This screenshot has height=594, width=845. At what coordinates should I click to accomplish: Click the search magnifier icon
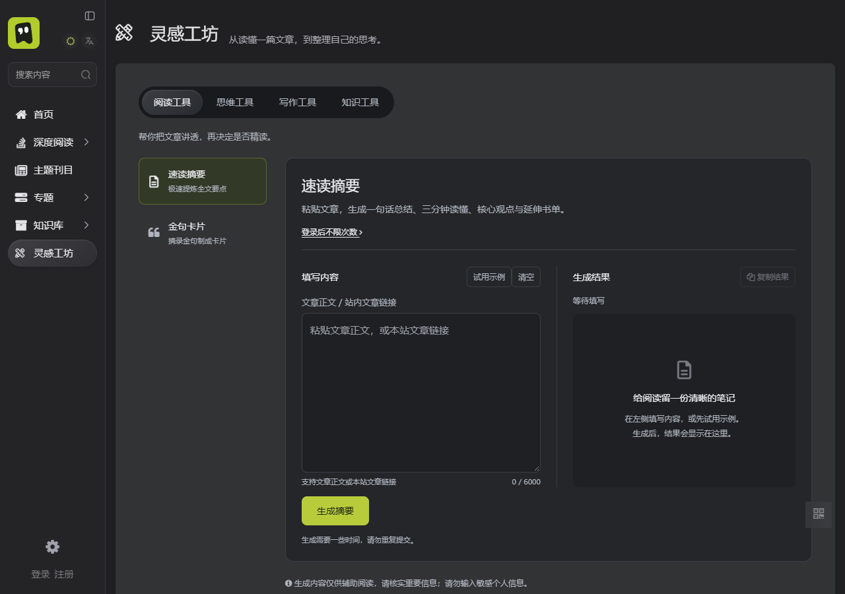(x=86, y=75)
